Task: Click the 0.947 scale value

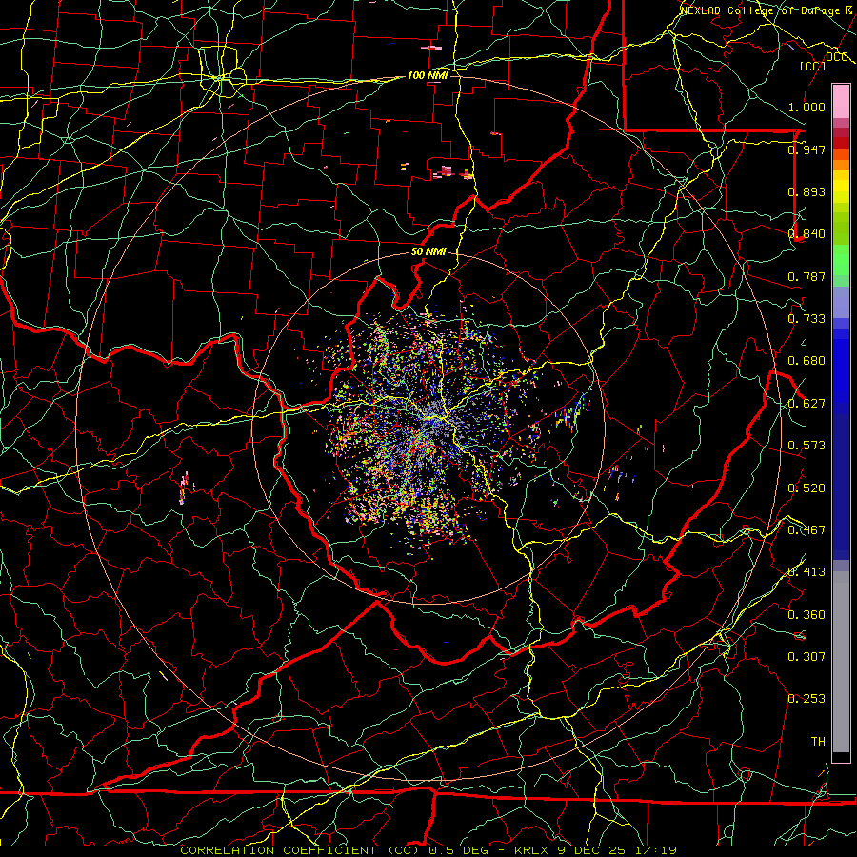Action: tap(807, 149)
